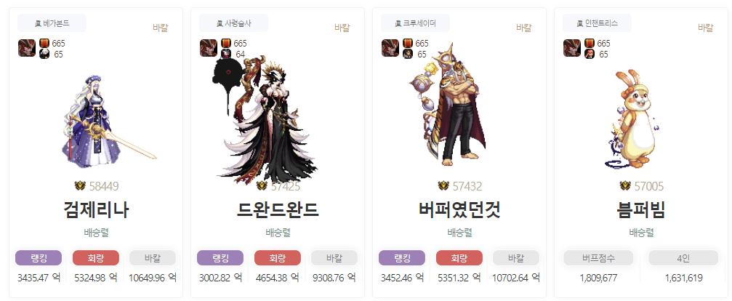
Task: Click the trophy icon beside 58449
Action: click(x=80, y=186)
